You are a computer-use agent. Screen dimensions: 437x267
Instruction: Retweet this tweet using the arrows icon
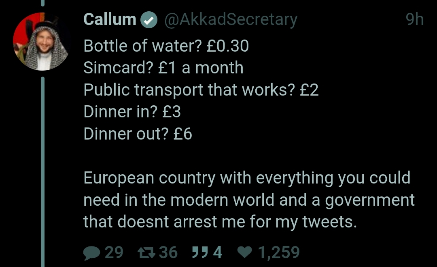[x=146, y=252]
